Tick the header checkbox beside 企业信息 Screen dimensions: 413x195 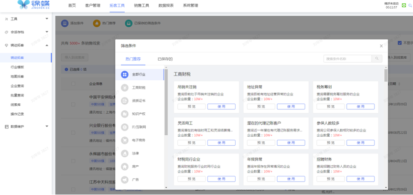[x=73, y=84]
